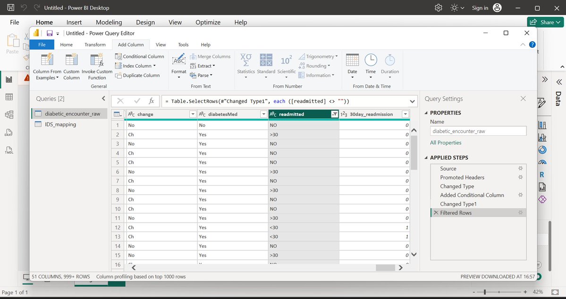Open Invoke Custom Function
Image resolution: width=566 pixels, height=299 pixels.
click(97, 66)
